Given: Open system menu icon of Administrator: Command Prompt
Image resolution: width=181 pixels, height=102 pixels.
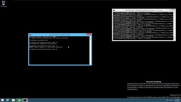Looking at the screenshot, I should click(x=30, y=35).
